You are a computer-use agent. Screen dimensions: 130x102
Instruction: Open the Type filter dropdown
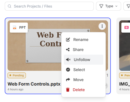[109, 6]
